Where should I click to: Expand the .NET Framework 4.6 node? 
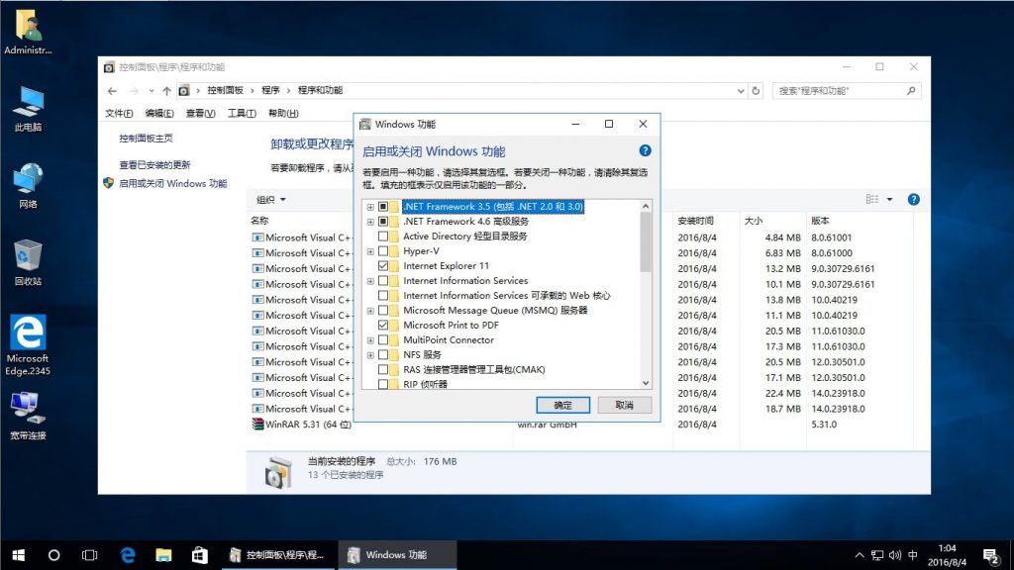(370, 223)
